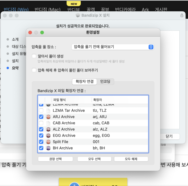Click the 'alz, ALZ' extension cell

(x=100, y=129)
